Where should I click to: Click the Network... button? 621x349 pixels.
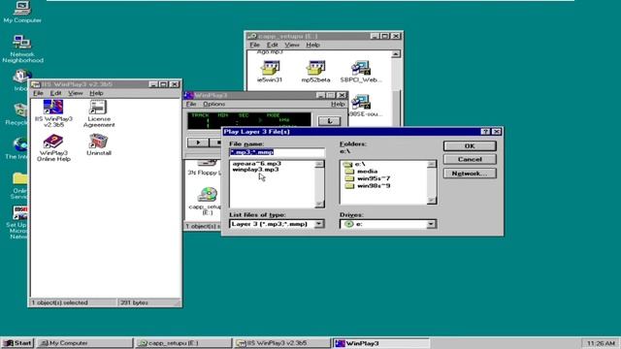tap(470, 174)
